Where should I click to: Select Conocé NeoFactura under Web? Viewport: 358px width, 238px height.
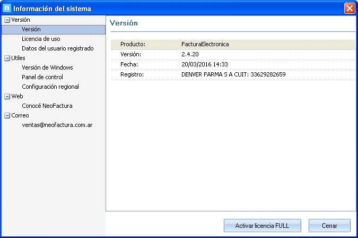click(47, 106)
